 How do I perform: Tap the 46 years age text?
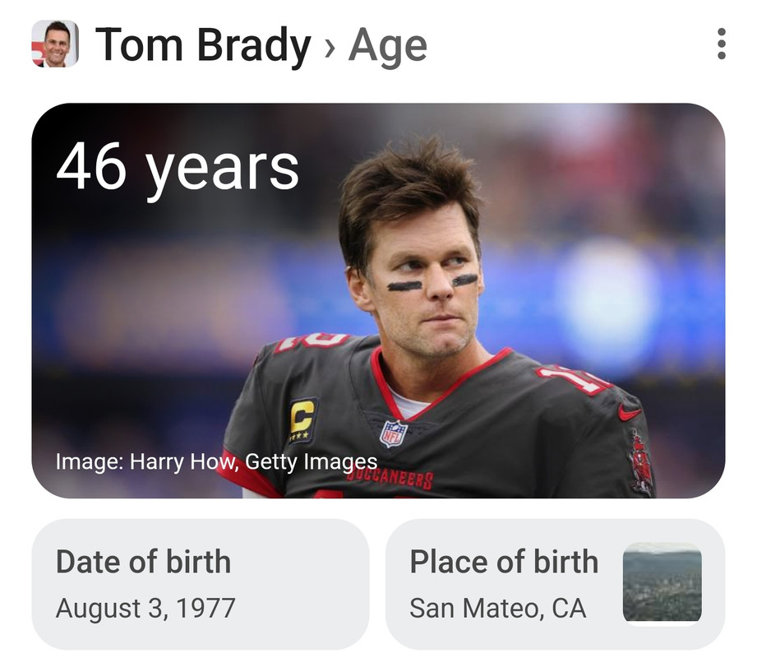pyautogui.click(x=178, y=169)
